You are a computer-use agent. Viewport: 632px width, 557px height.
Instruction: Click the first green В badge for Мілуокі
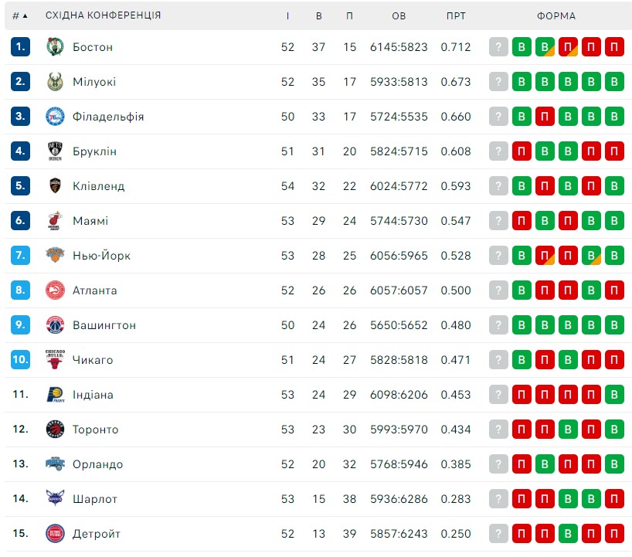522,81
